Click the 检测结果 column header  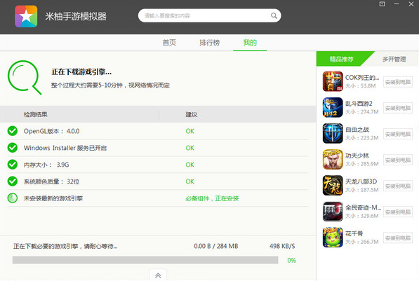pos(36,114)
